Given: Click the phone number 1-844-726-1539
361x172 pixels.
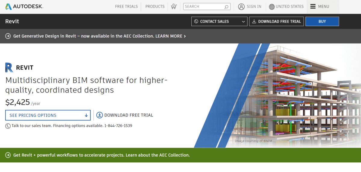Looking at the screenshot, I should click(118, 125).
